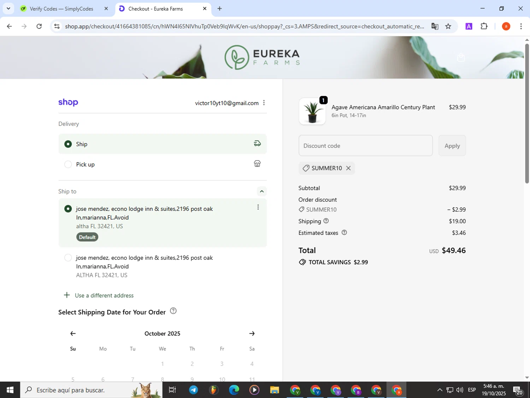Click the Total $49.46 amount
The image size is (530, 398).
click(x=454, y=250)
